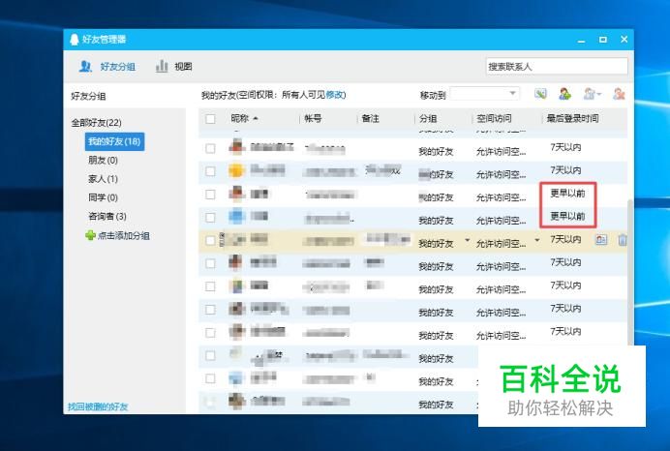The width and height of the screenshot is (670, 451).
Task: Click the 分组 column header
Action: [428, 118]
